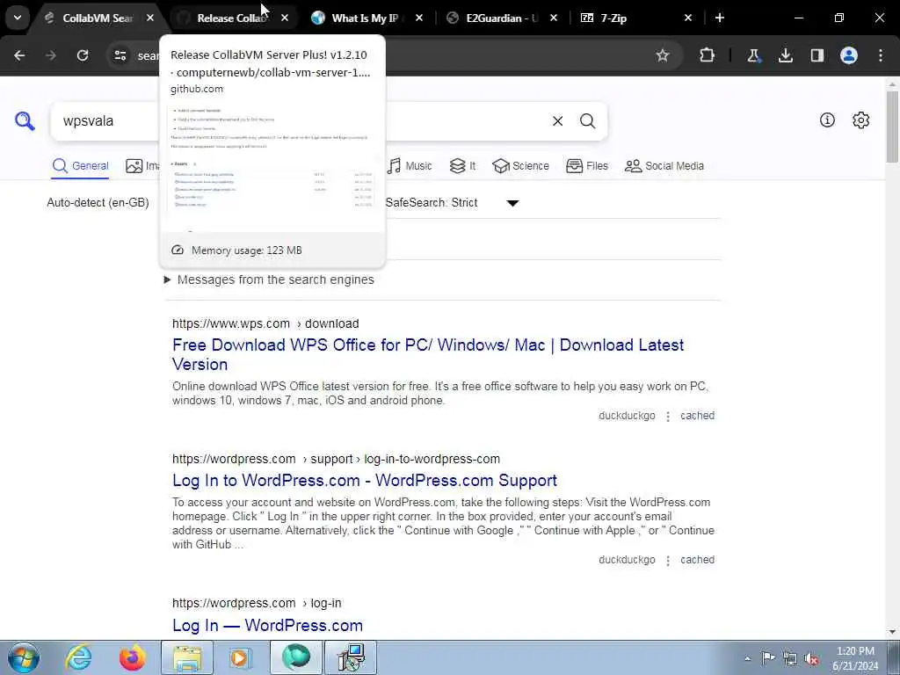The width and height of the screenshot is (900, 675).
Task: Open the Chrome profile avatar
Action: coord(849,55)
